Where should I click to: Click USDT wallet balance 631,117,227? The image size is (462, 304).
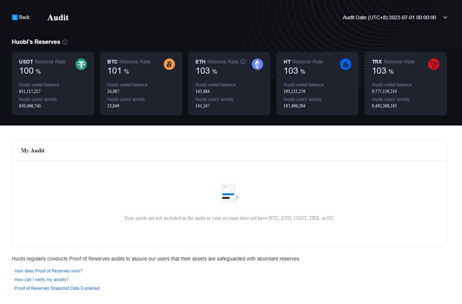30,91
